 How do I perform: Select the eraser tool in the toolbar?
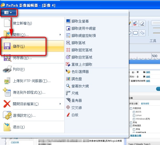[142, 24]
